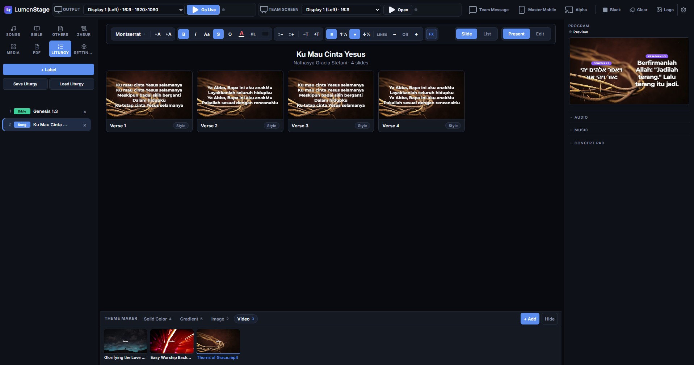Decrease font size with -A

pyautogui.click(x=157, y=34)
